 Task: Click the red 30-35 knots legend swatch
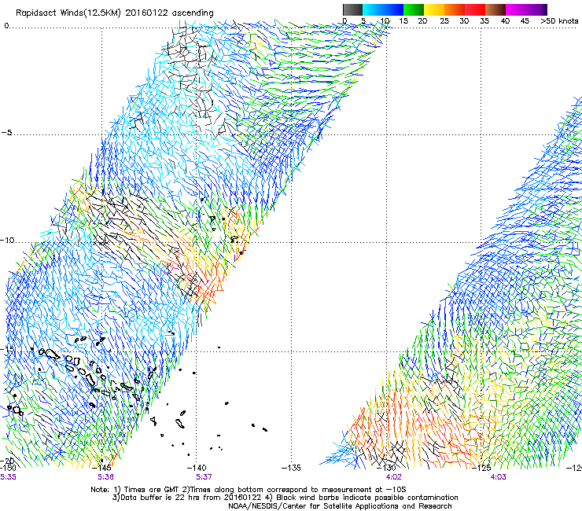[475, 9]
